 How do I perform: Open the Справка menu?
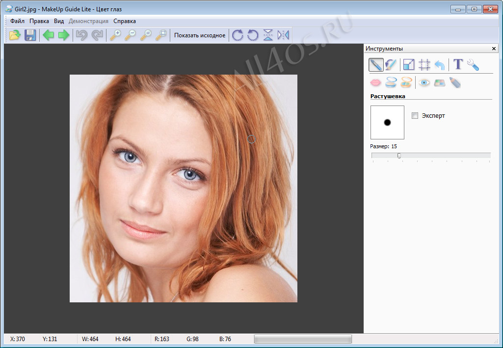click(x=125, y=21)
